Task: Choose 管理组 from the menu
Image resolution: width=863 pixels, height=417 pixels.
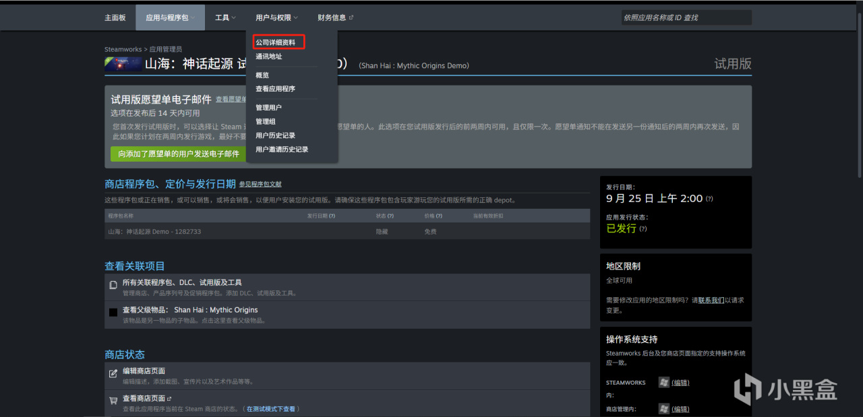Action: coord(266,121)
